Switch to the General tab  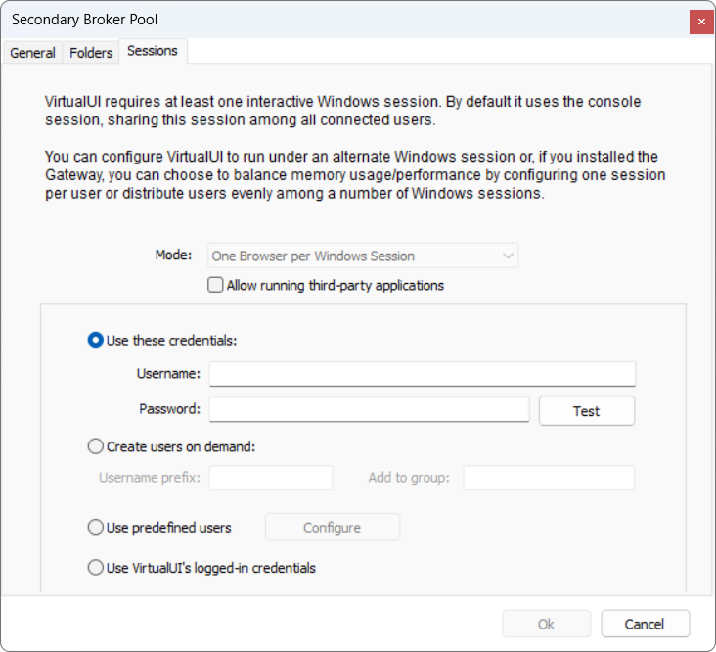tap(32, 53)
